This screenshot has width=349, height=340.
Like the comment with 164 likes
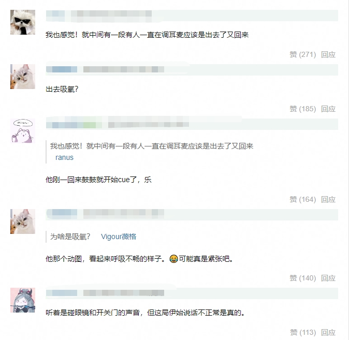click(303, 199)
